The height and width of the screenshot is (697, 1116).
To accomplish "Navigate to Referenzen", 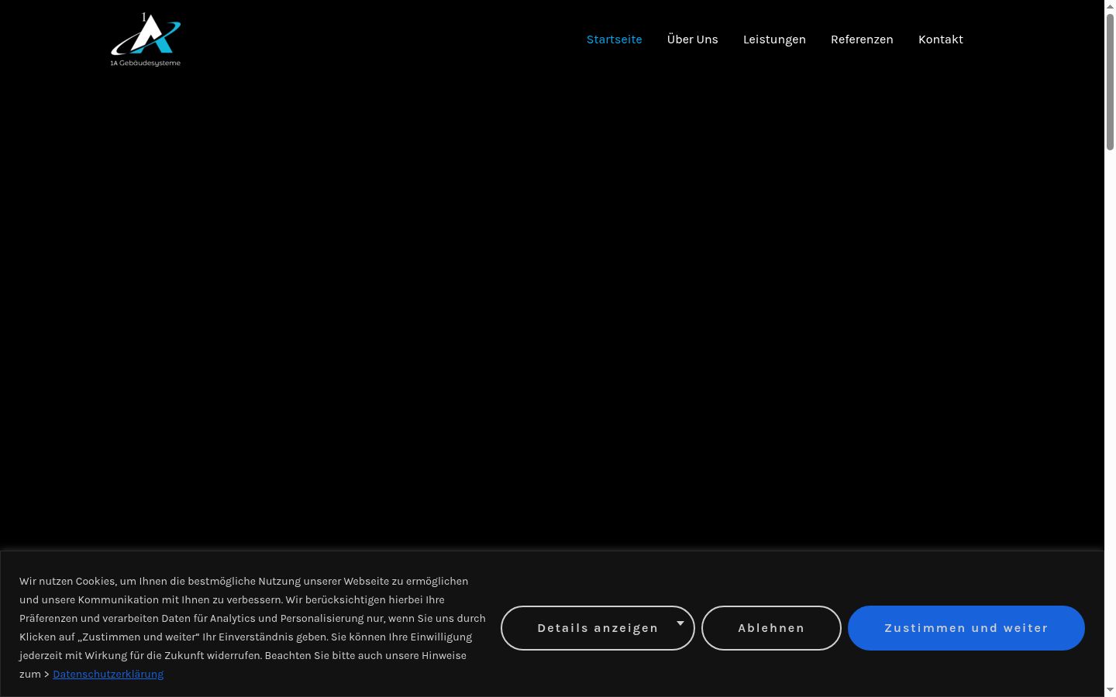I will [862, 39].
